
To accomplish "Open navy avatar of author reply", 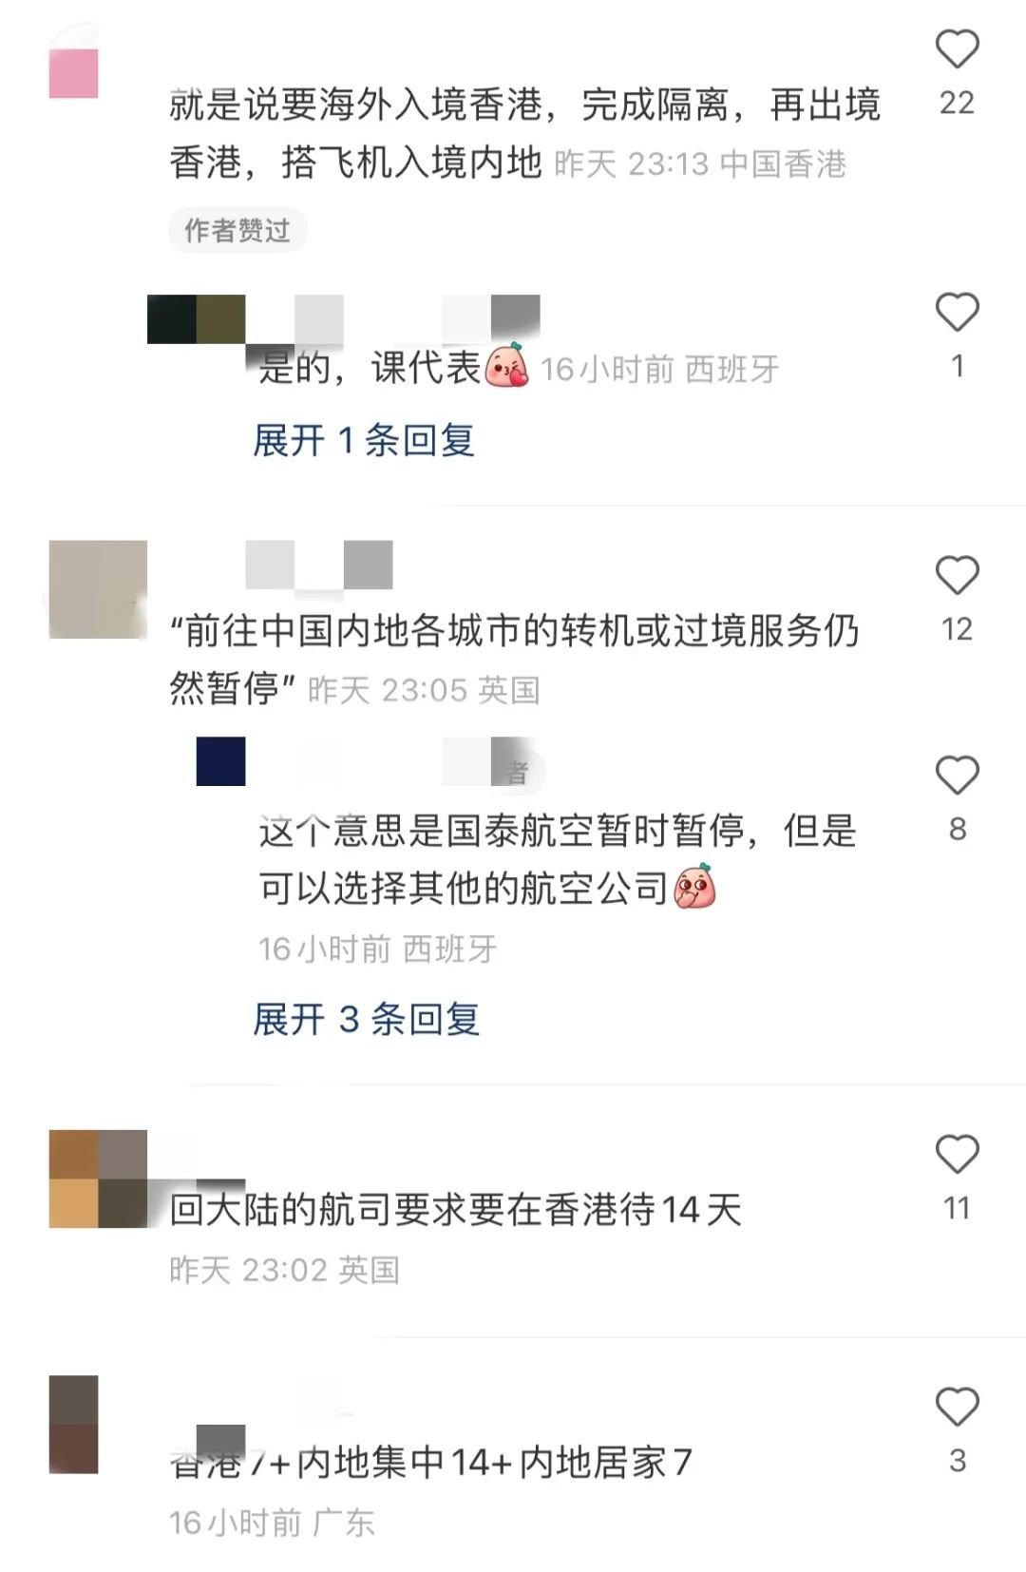I will 220,761.
